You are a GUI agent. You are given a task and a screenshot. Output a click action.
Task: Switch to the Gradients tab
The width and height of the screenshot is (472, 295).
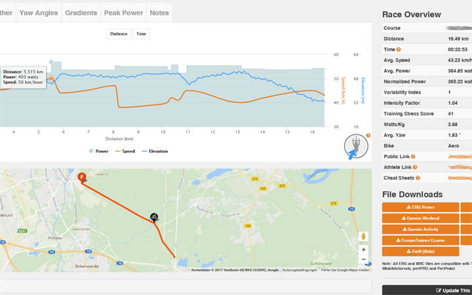coord(81,12)
